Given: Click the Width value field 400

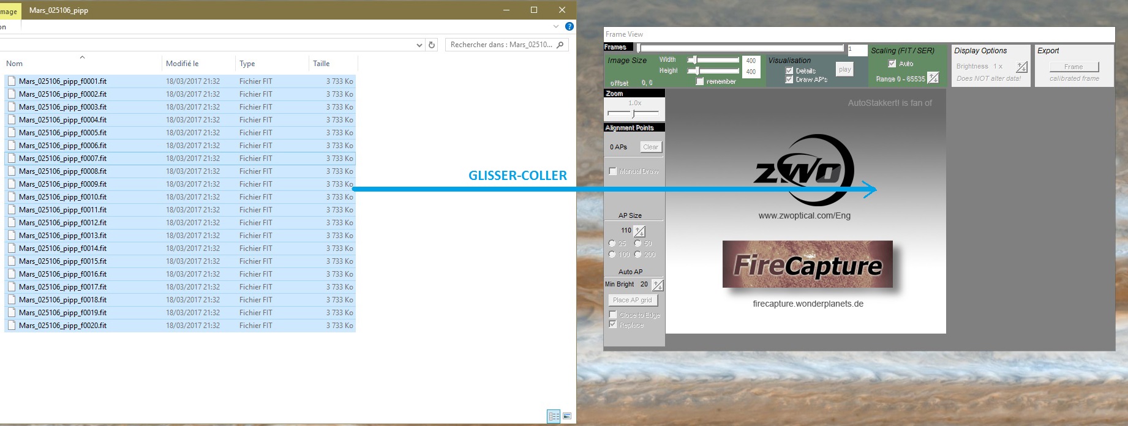Looking at the screenshot, I should click(751, 61).
